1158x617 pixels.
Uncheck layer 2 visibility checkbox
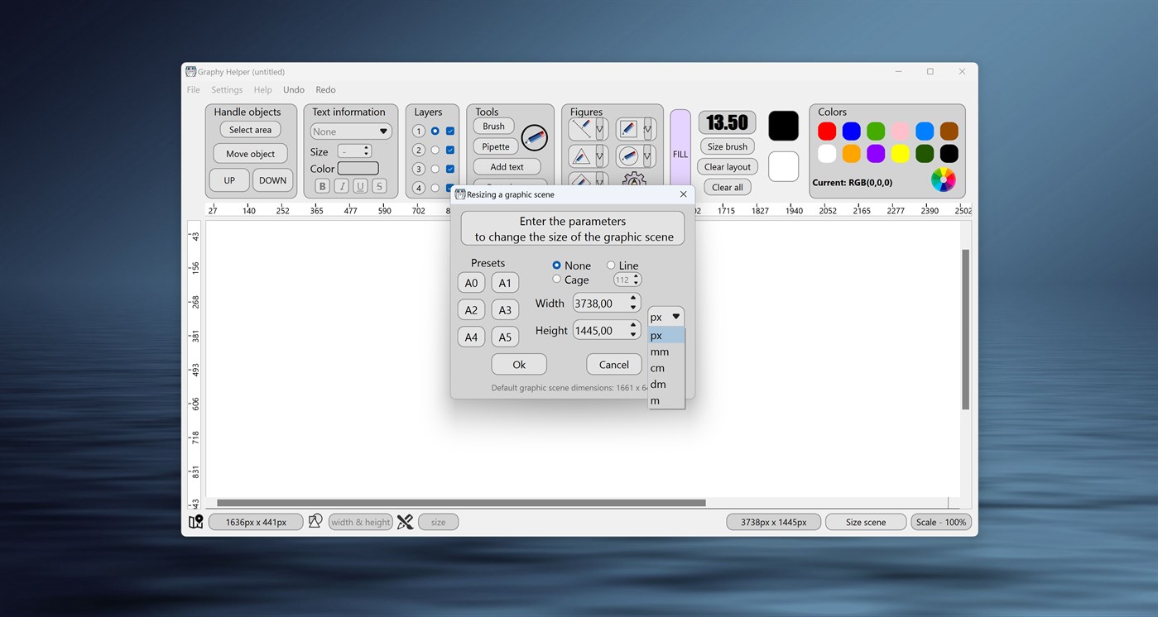coord(449,148)
